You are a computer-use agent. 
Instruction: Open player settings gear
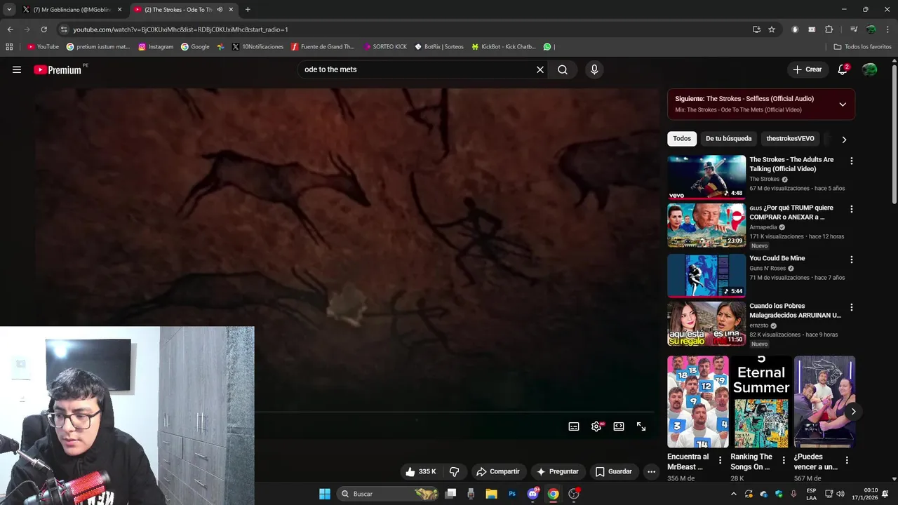point(596,426)
